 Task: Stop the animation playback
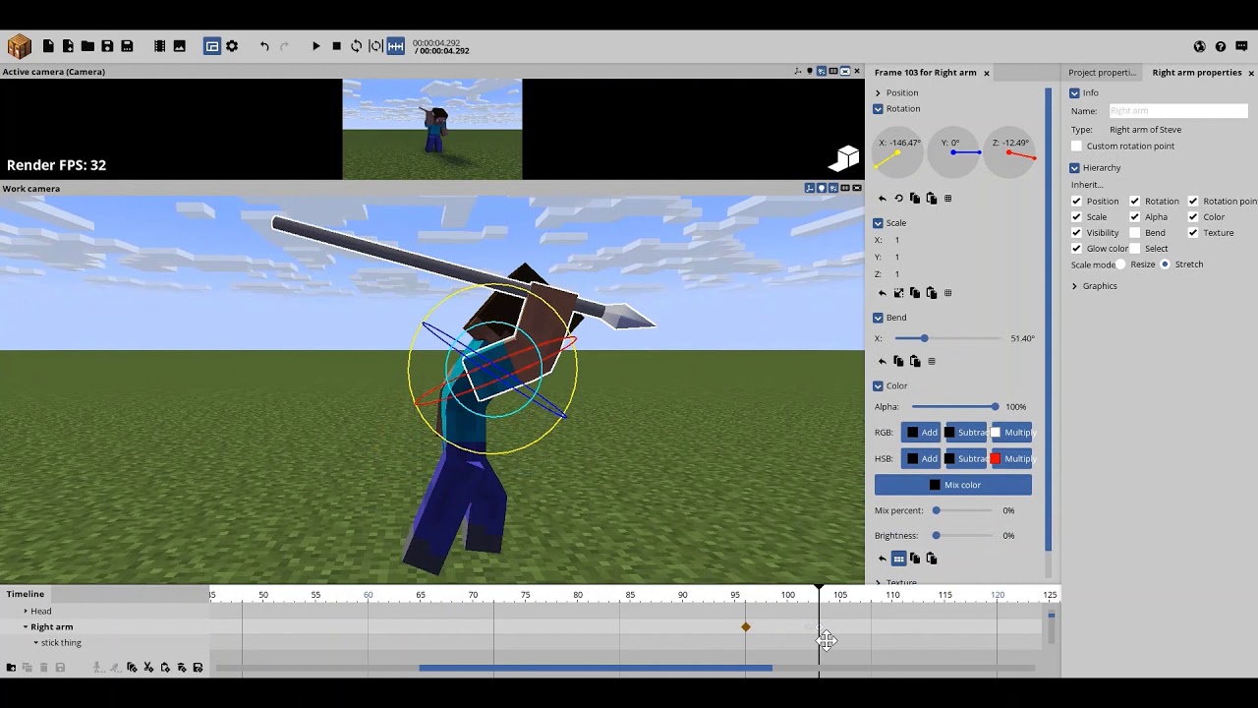click(336, 46)
